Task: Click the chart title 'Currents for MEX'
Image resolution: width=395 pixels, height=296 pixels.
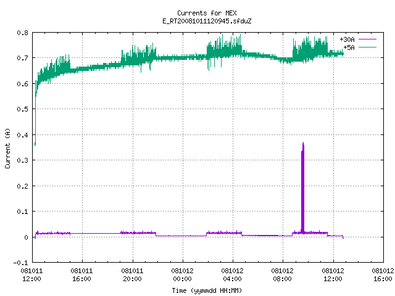Action: point(207,13)
